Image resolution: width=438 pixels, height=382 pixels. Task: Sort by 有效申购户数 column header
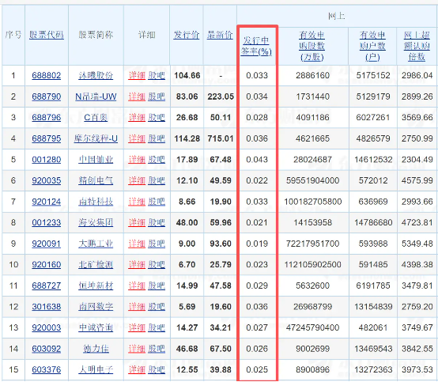372,46
